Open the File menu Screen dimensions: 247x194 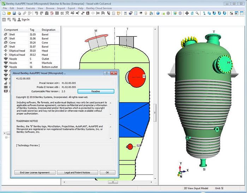pos(5,8)
